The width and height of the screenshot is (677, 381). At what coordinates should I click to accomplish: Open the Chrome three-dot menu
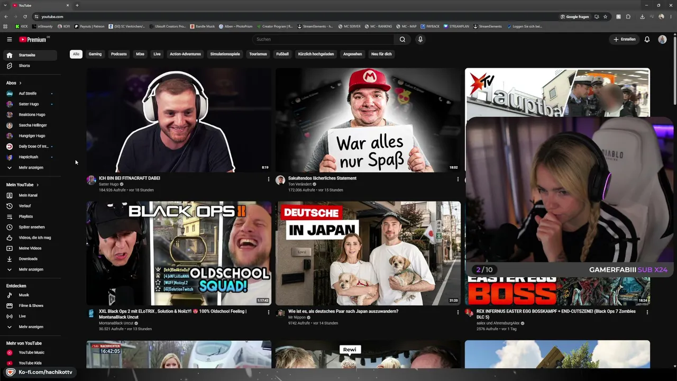[671, 16]
